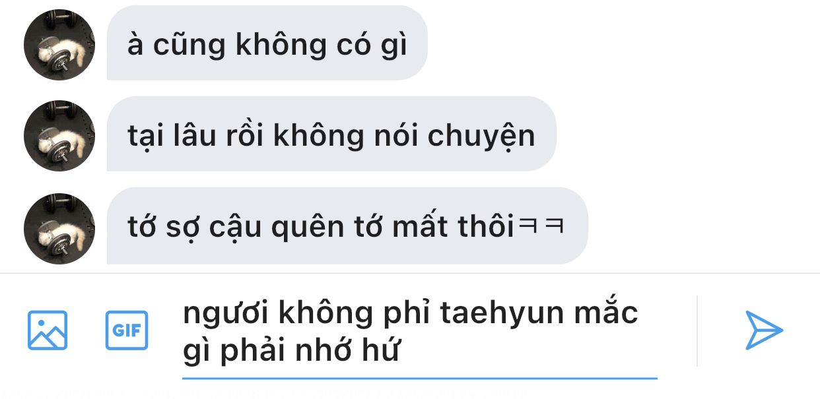Select the "tớ sợ cậu quên tớ mất thôi" bubble
The image size is (820, 399).
tap(347, 226)
